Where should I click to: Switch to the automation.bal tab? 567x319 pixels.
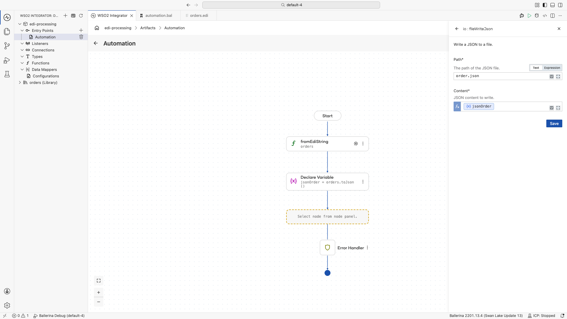(158, 16)
